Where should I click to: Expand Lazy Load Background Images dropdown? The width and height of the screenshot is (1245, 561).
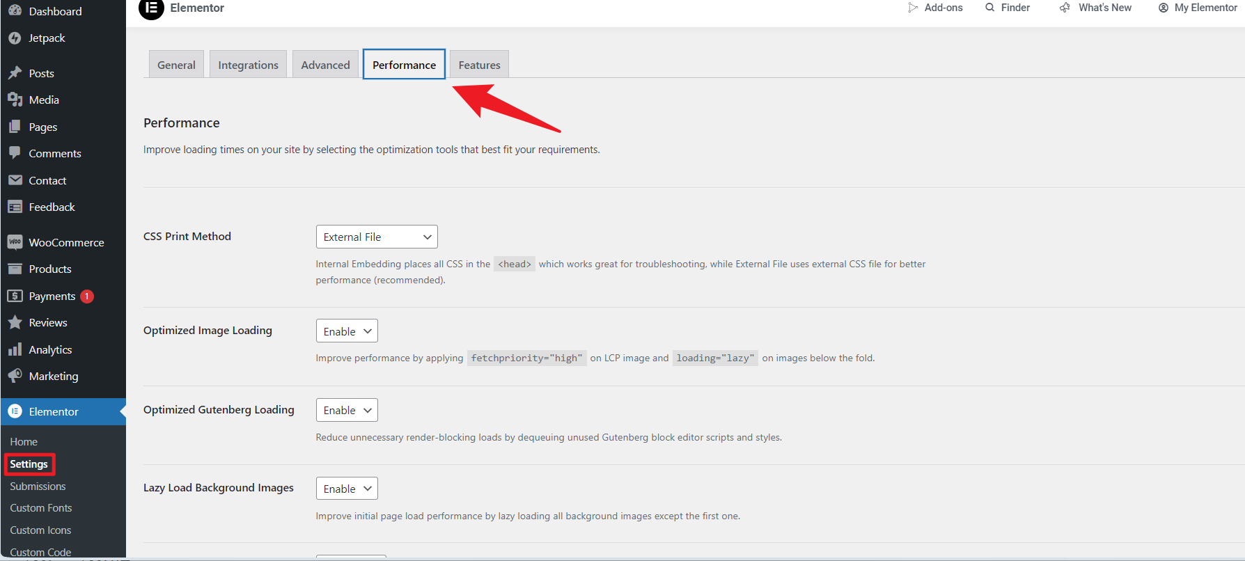(x=347, y=489)
